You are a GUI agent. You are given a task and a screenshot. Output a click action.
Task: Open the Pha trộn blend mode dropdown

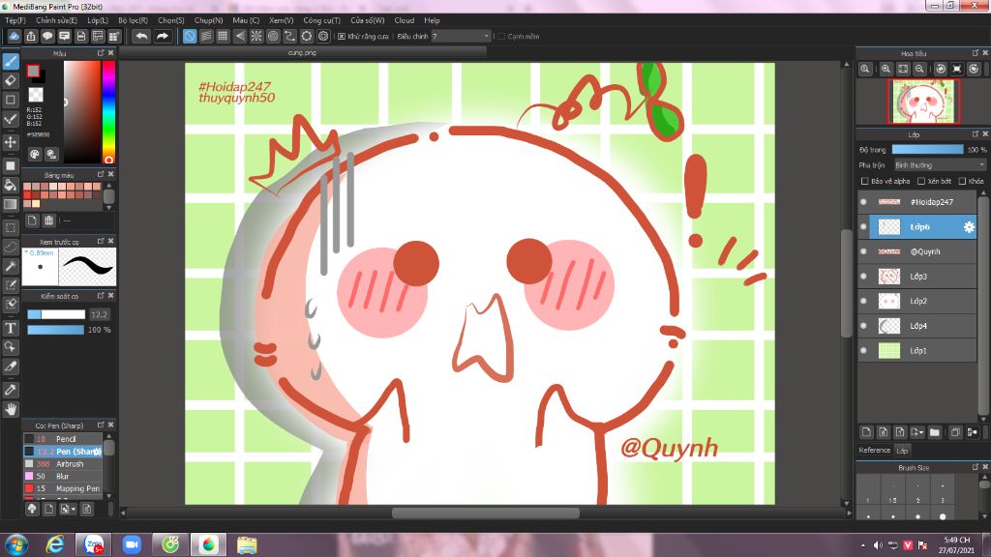tap(940, 165)
